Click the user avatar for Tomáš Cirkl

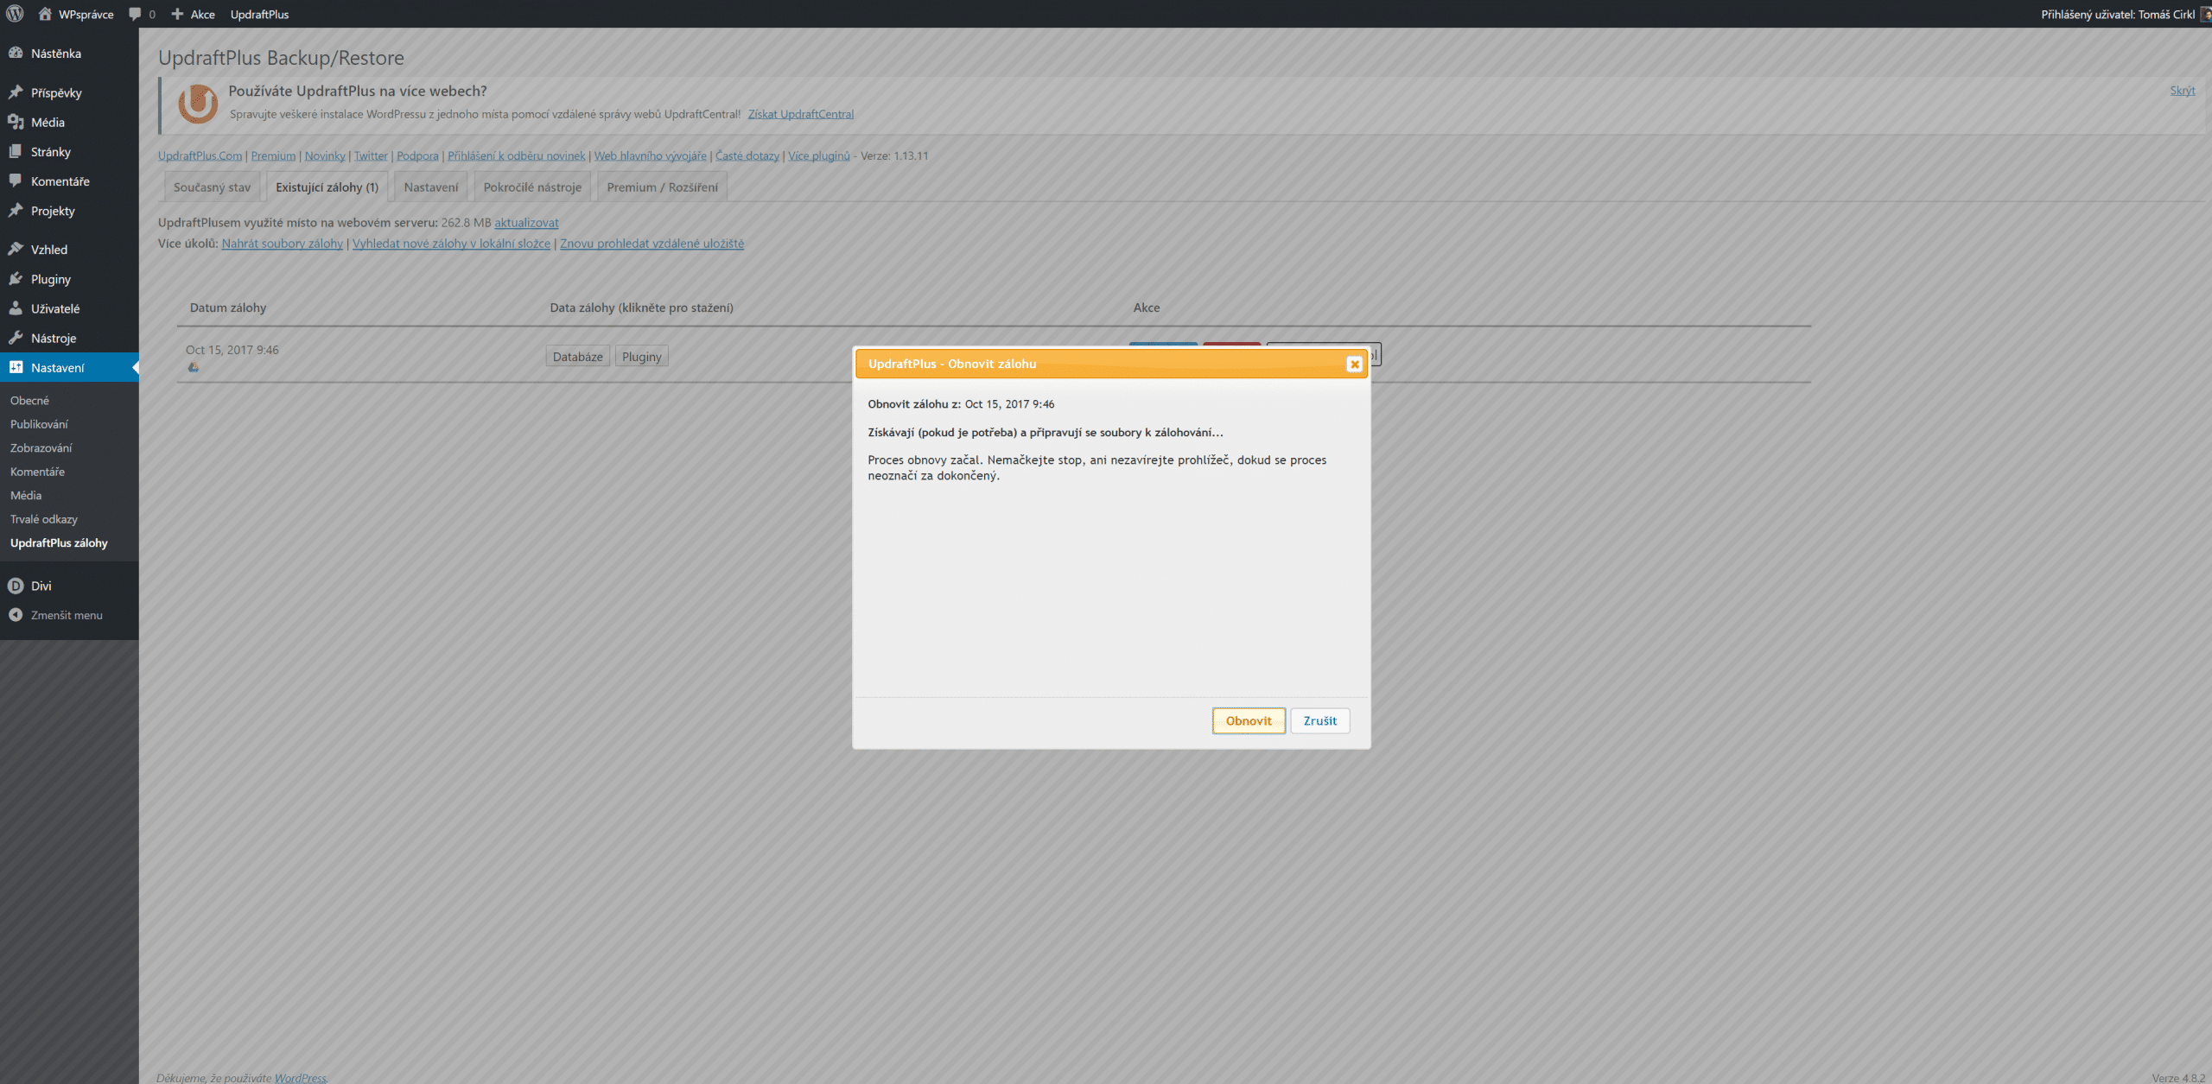click(2205, 14)
